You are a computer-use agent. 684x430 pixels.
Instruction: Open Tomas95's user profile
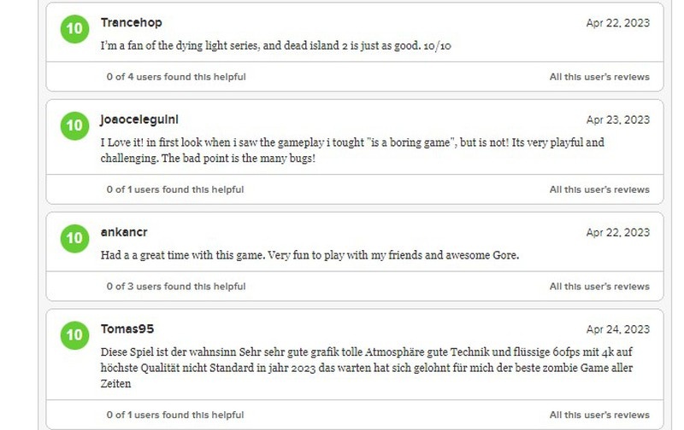coord(127,329)
